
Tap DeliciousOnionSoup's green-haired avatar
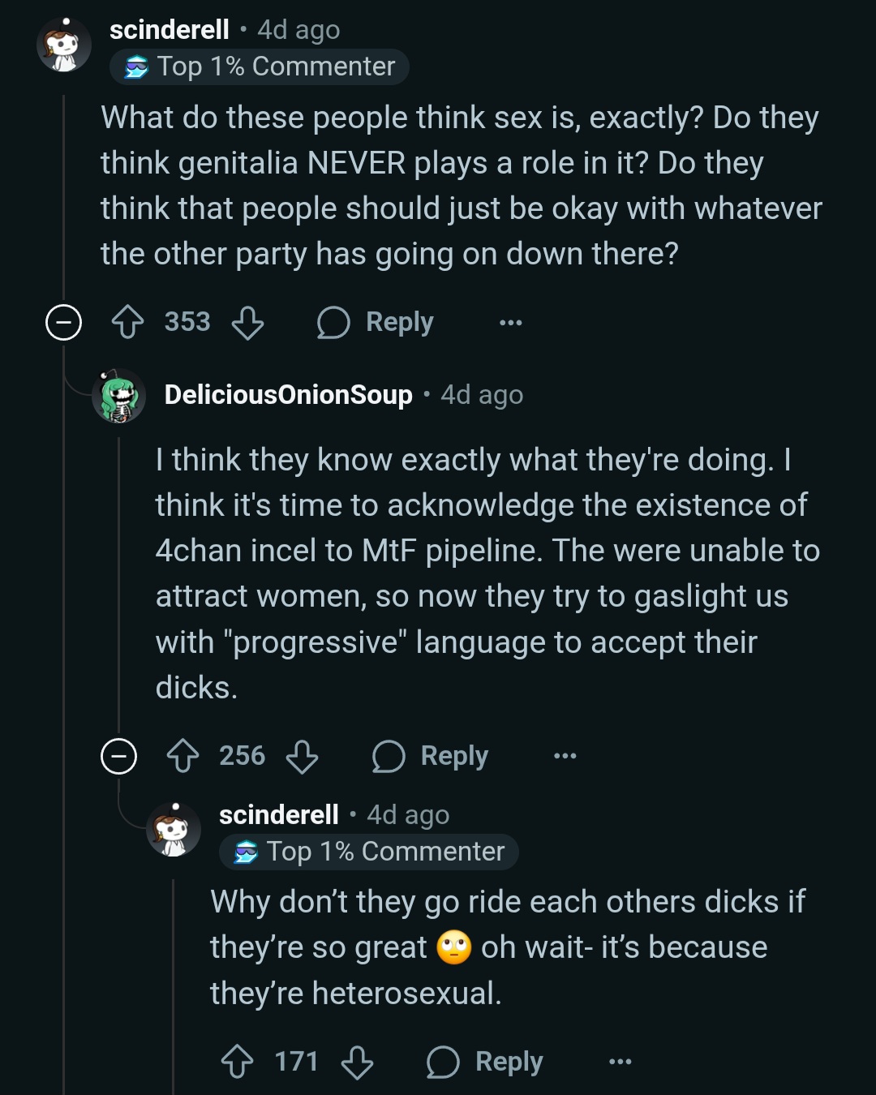118,396
